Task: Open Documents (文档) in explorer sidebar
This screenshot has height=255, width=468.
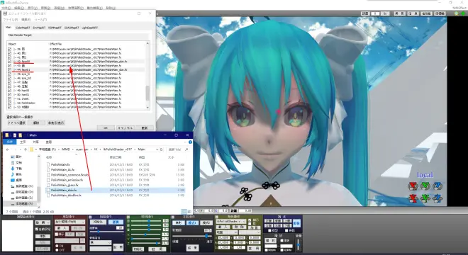Action: click(x=17, y=163)
